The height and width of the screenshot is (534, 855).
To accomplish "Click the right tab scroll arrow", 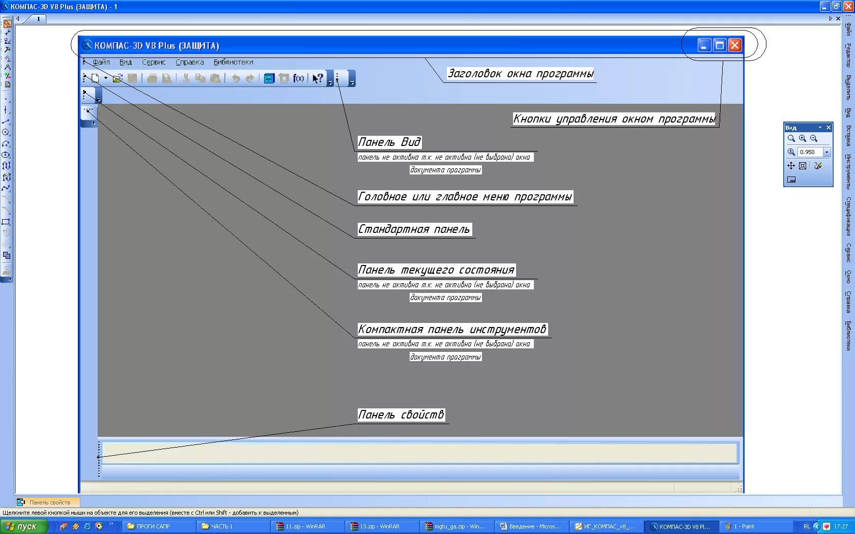I will (831, 19).
